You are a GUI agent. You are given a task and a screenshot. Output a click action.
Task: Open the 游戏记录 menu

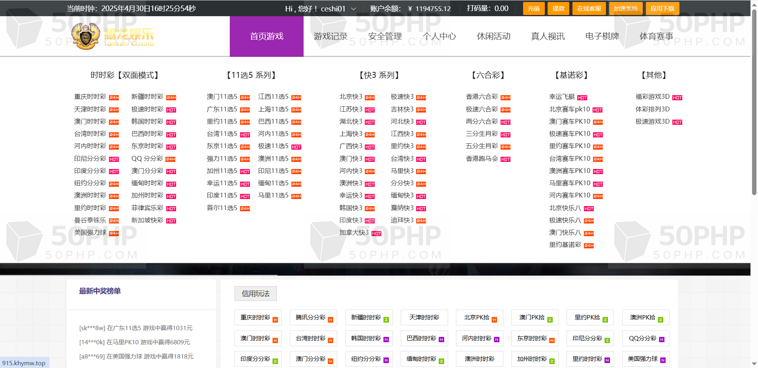click(330, 36)
